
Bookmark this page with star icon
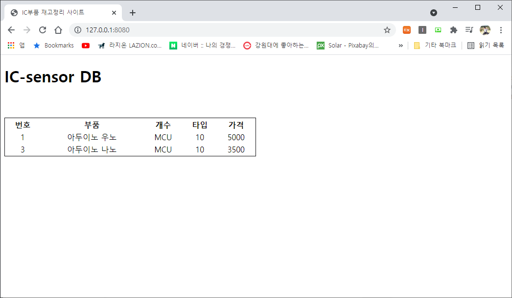[387, 30]
